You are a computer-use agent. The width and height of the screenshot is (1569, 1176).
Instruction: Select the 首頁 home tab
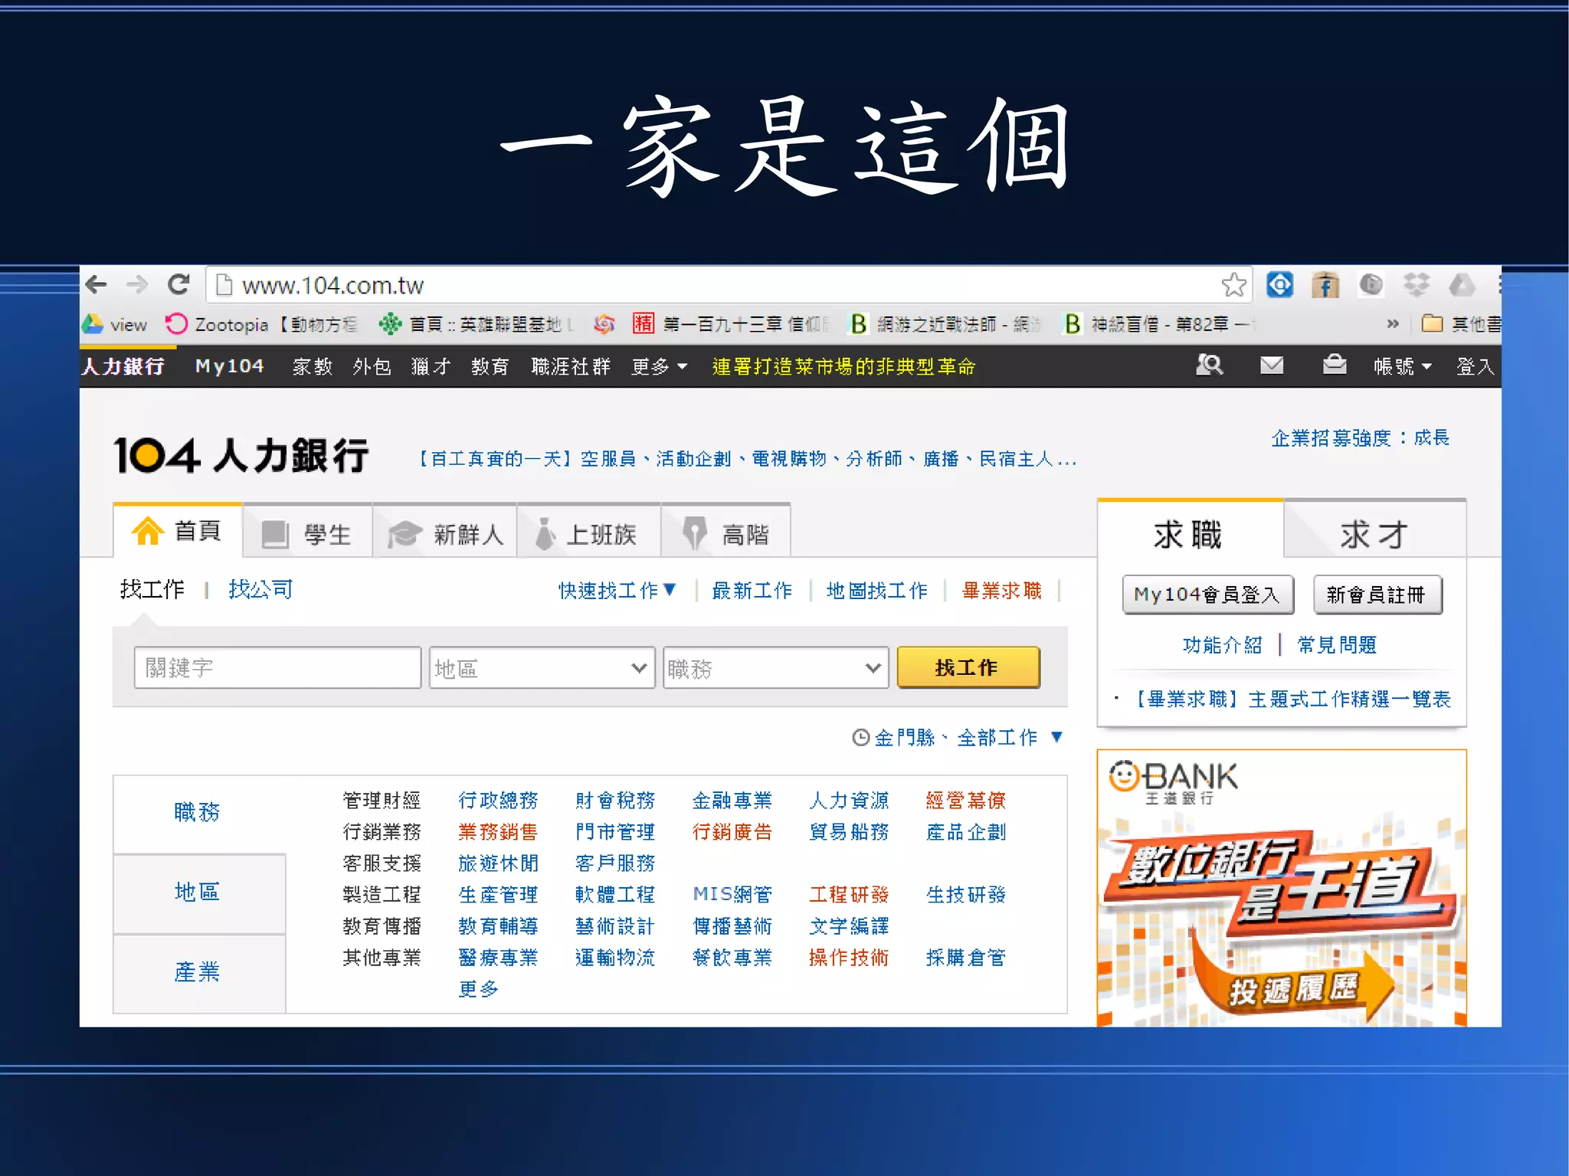178,530
